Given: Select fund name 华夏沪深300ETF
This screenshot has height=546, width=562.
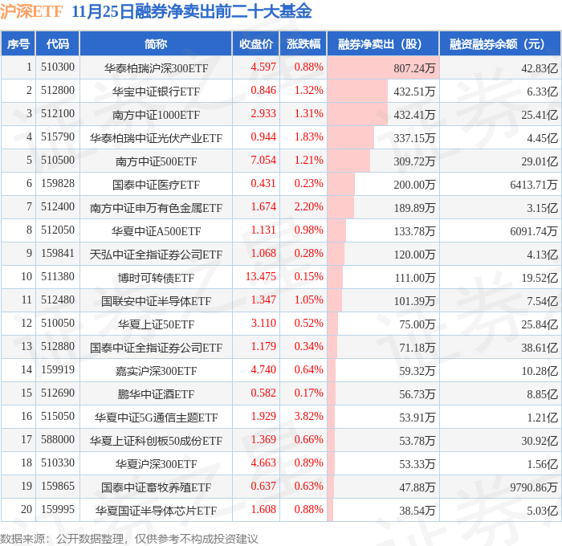Looking at the screenshot, I should [x=156, y=464].
